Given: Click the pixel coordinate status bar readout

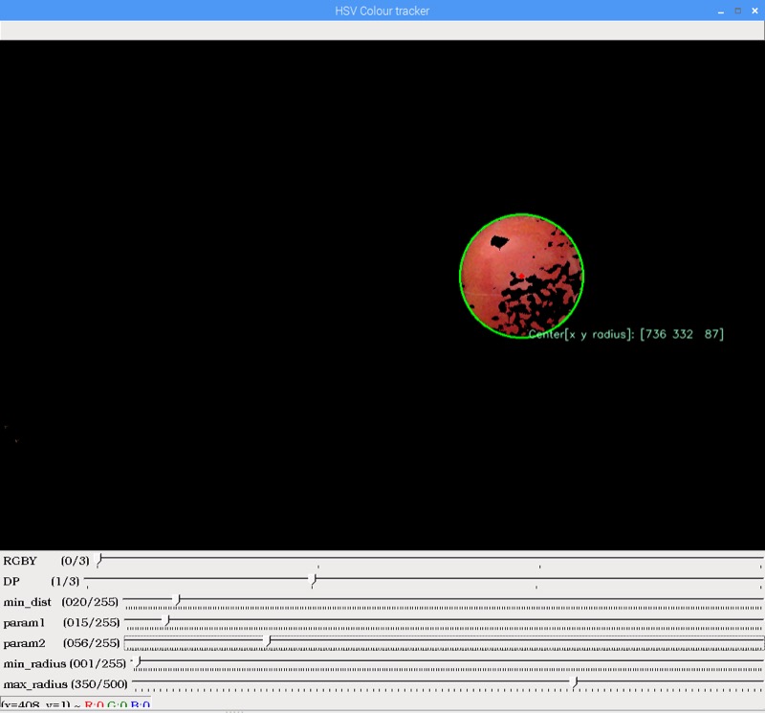Looking at the screenshot, I should (x=76, y=704).
